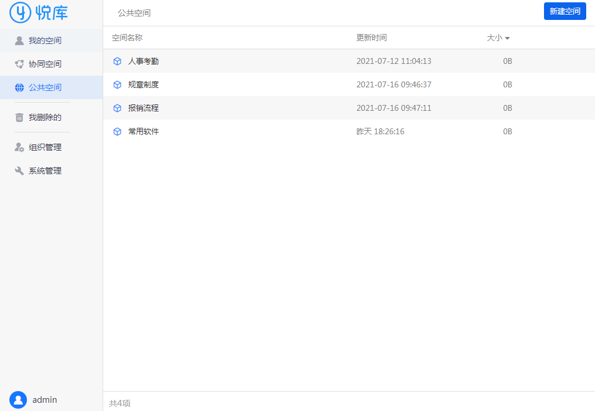Viewport: 595px width, 411px height.
Task: Click timestamp 昨天 18:26:16
Action: pos(380,132)
